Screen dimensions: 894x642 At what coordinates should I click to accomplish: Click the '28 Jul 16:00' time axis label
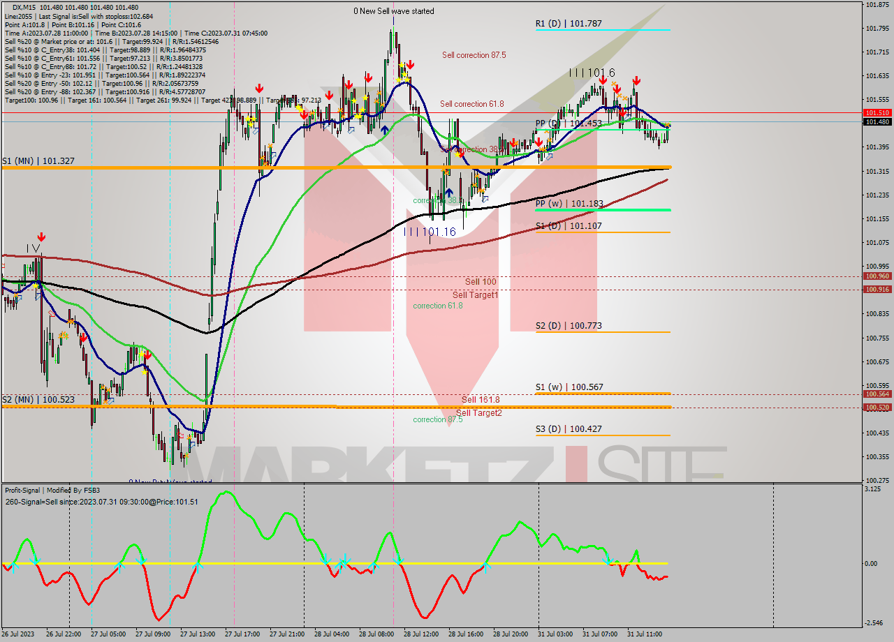click(466, 634)
